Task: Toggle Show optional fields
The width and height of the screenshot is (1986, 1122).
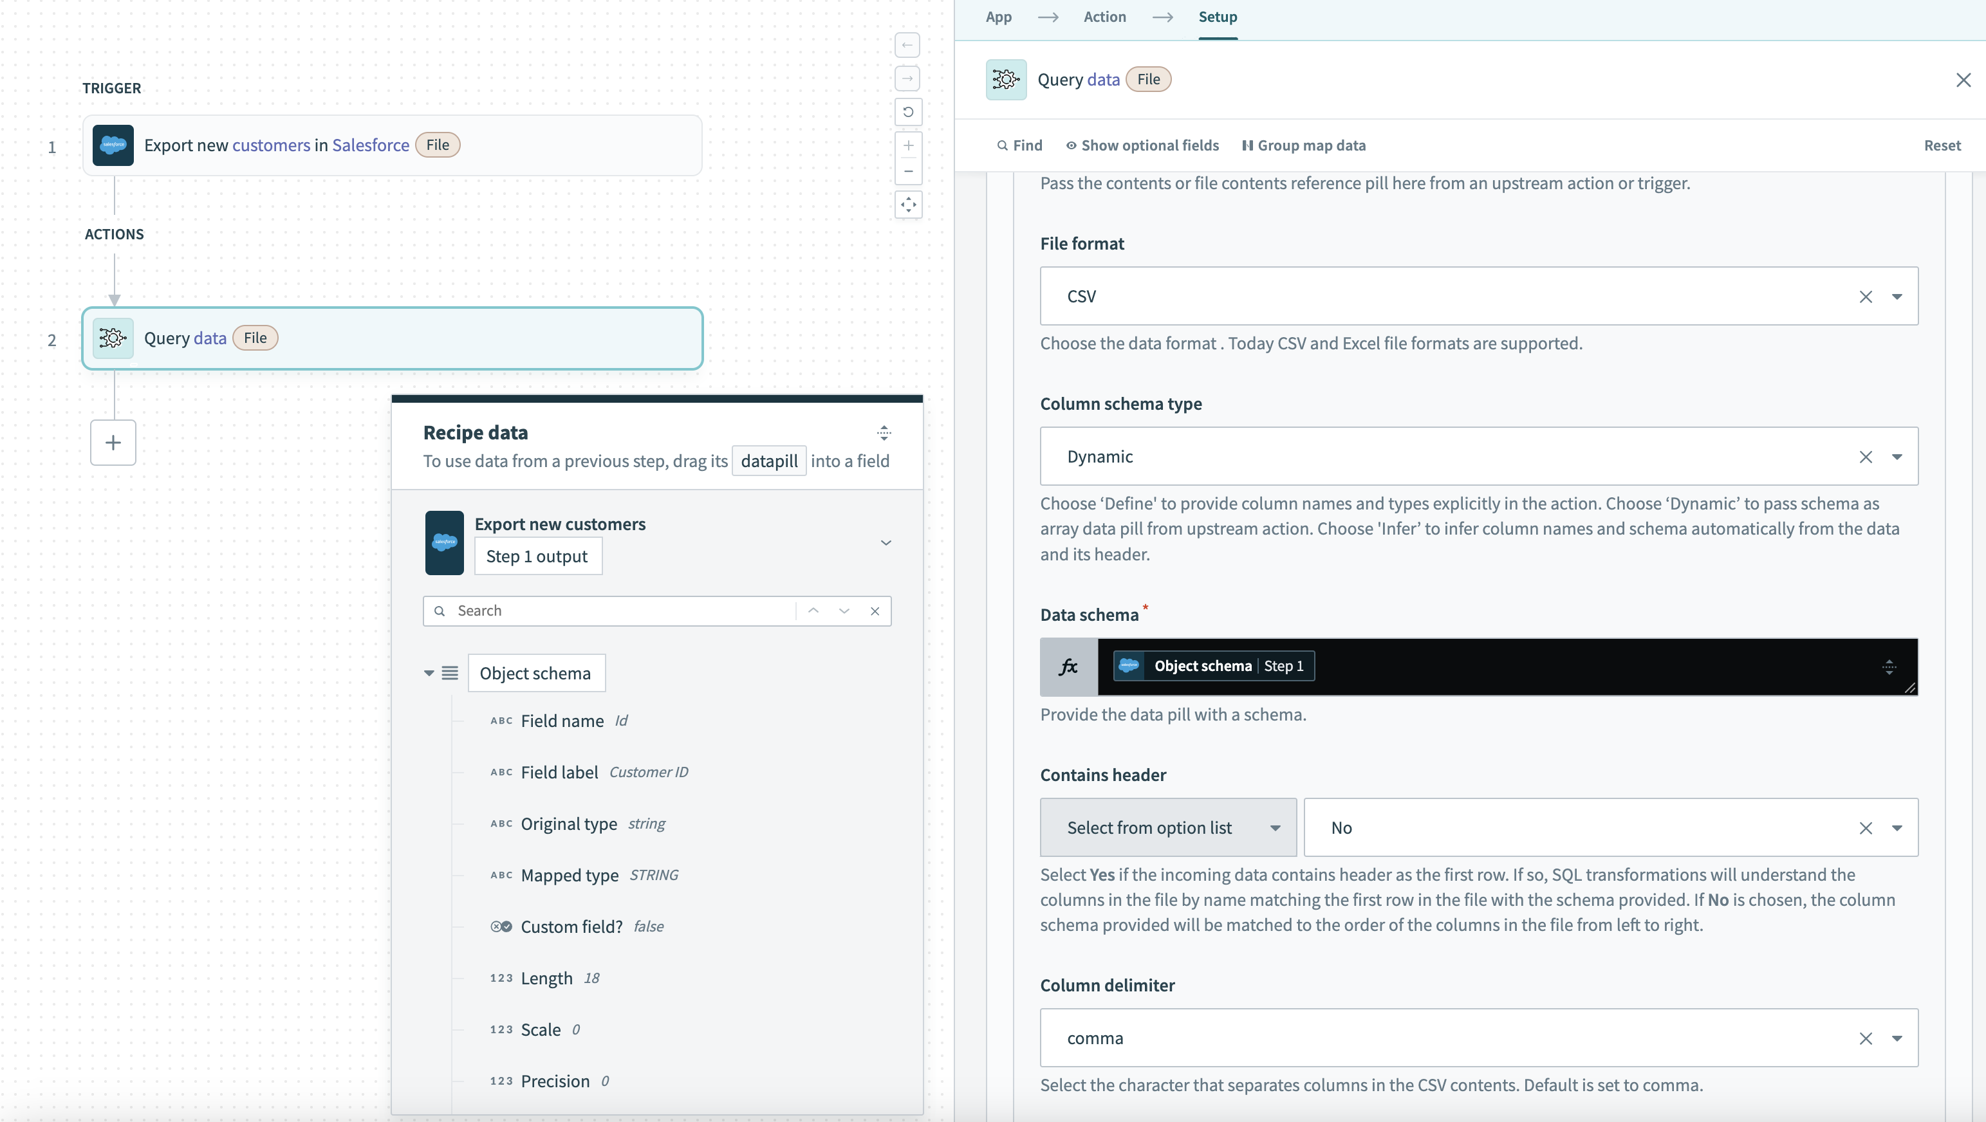Action: click(1142, 145)
